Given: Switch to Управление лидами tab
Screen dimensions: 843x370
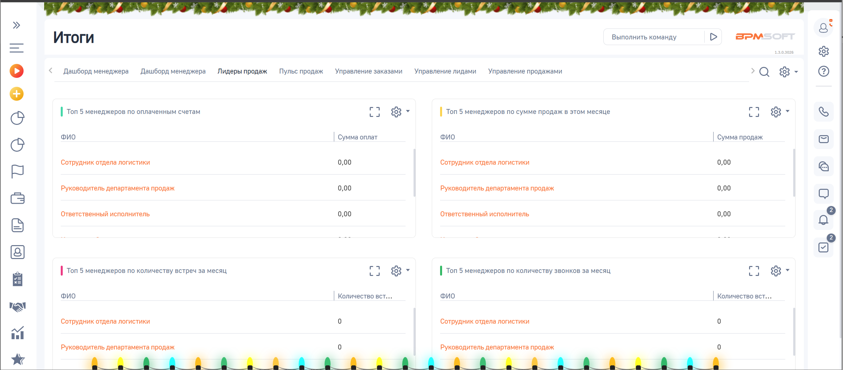Looking at the screenshot, I should 445,71.
